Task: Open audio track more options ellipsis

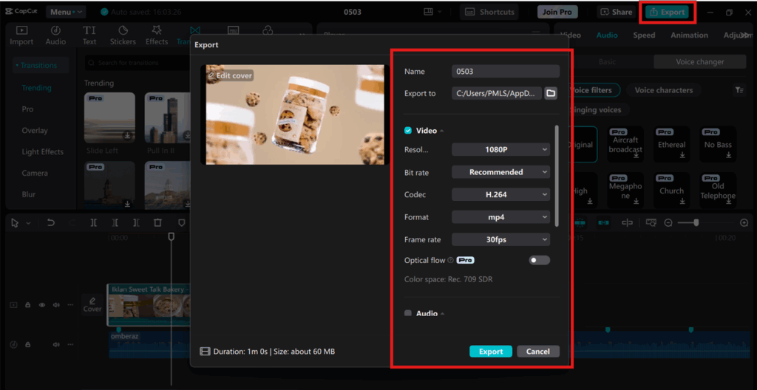Action: coord(70,345)
